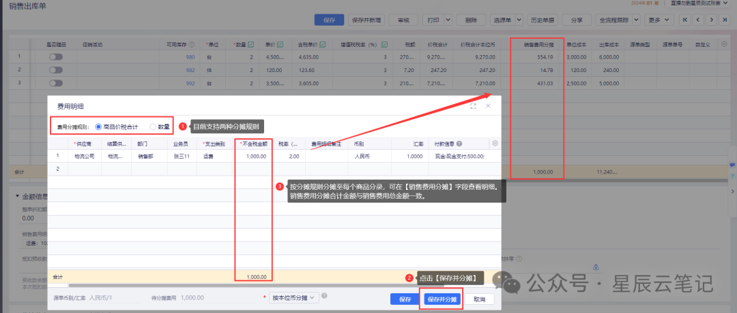Click help icon beside 按本位币分摊 dropdown

point(324,296)
